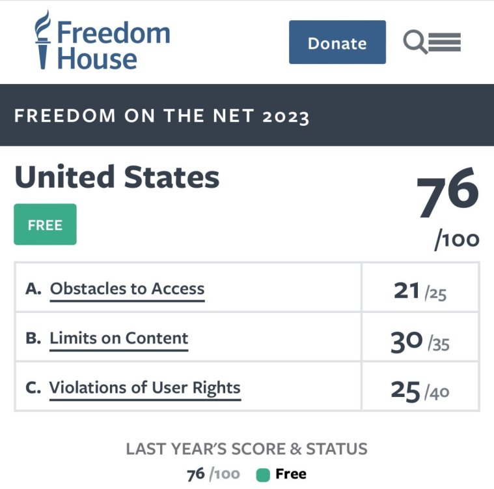Click the Freedom House torch logo
The image size is (494, 489).
[x=43, y=40]
